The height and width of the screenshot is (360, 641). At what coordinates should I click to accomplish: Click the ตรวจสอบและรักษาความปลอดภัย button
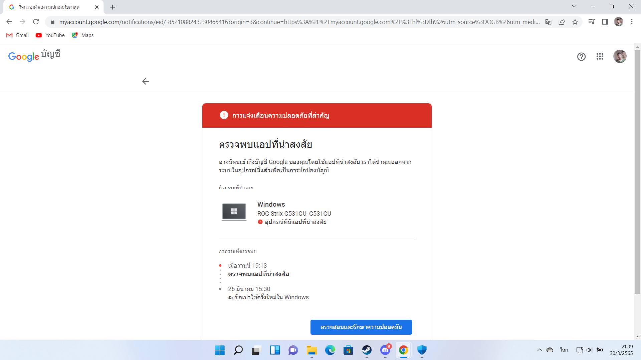coord(361,327)
